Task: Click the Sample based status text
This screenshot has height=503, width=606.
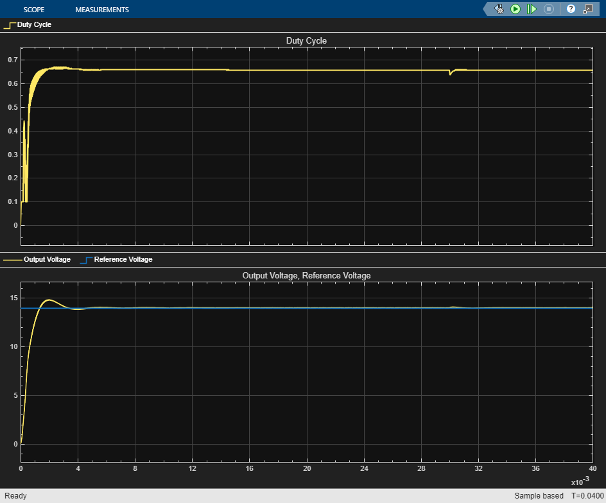Action: [539, 496]
